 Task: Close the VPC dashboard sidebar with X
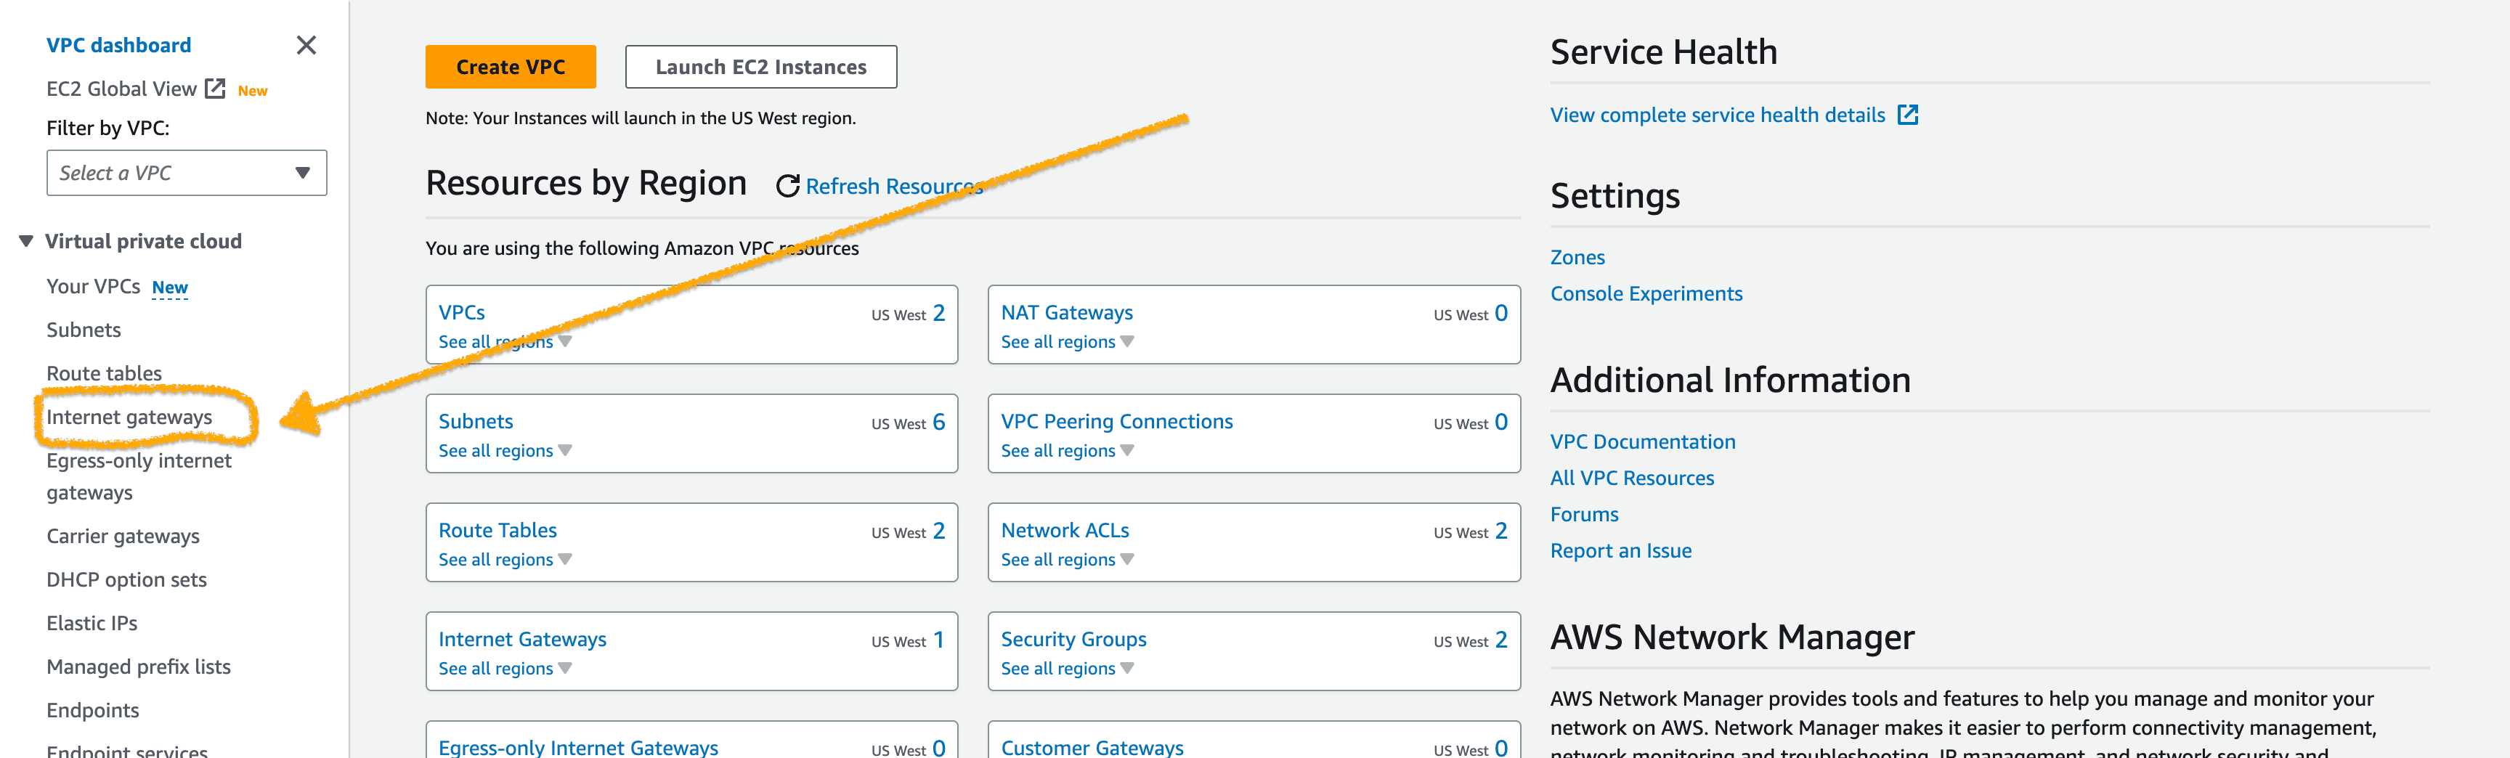(x=306, y=45)
